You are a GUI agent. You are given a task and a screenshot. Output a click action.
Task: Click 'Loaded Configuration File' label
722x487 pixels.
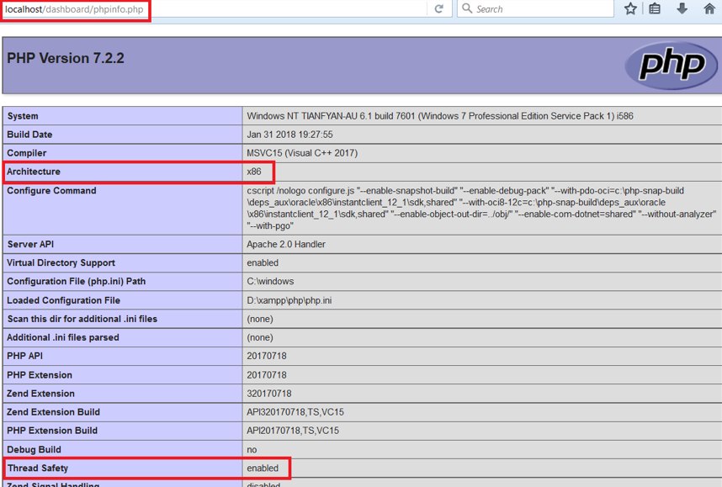(x=64, y=300)
